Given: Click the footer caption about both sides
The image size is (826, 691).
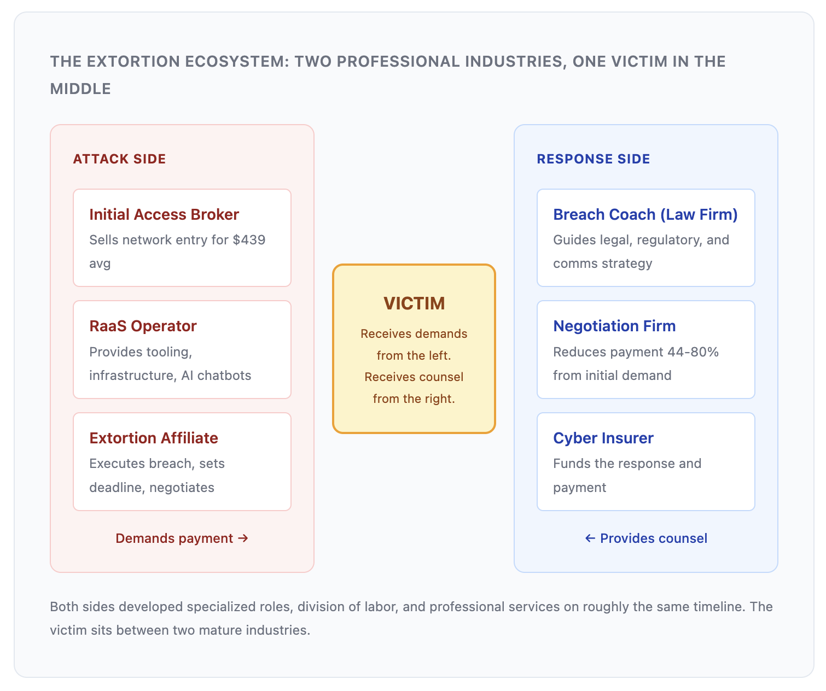Looking at the screenshot, I should [411, 618].
